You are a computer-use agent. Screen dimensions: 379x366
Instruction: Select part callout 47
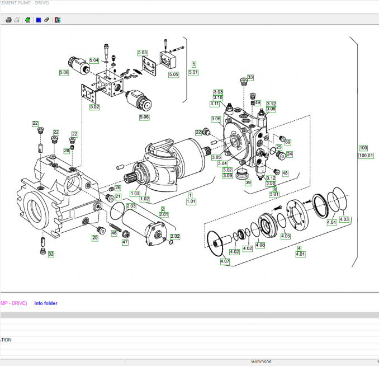(125, 242)
